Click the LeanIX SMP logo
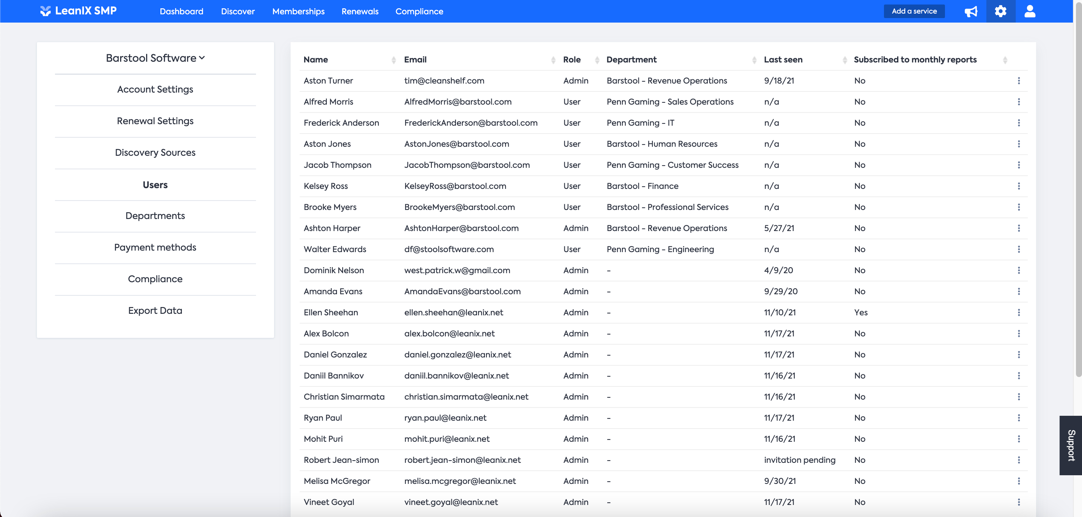1082x517 pixels. point(79,11)
